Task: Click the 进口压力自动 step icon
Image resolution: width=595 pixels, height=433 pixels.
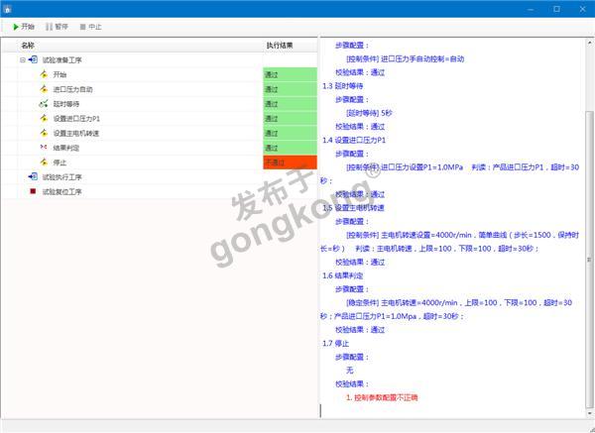Action: 44,89
